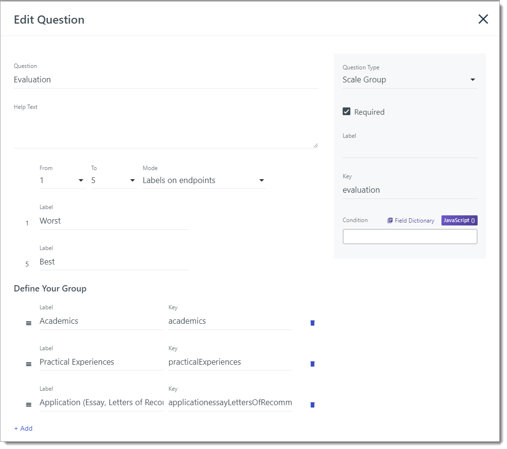Close the Edit Question dialog
507x449 pixels.
click(483, 19)
